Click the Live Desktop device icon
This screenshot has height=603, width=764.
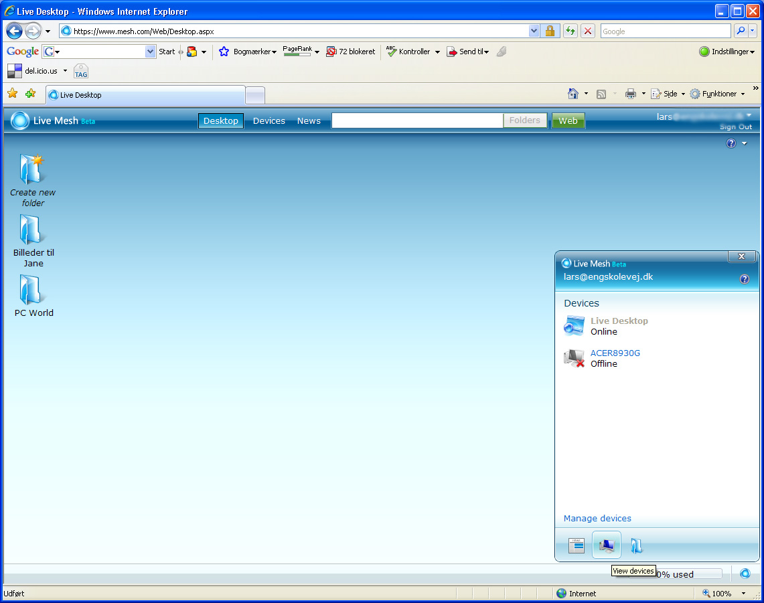(574, 326)
